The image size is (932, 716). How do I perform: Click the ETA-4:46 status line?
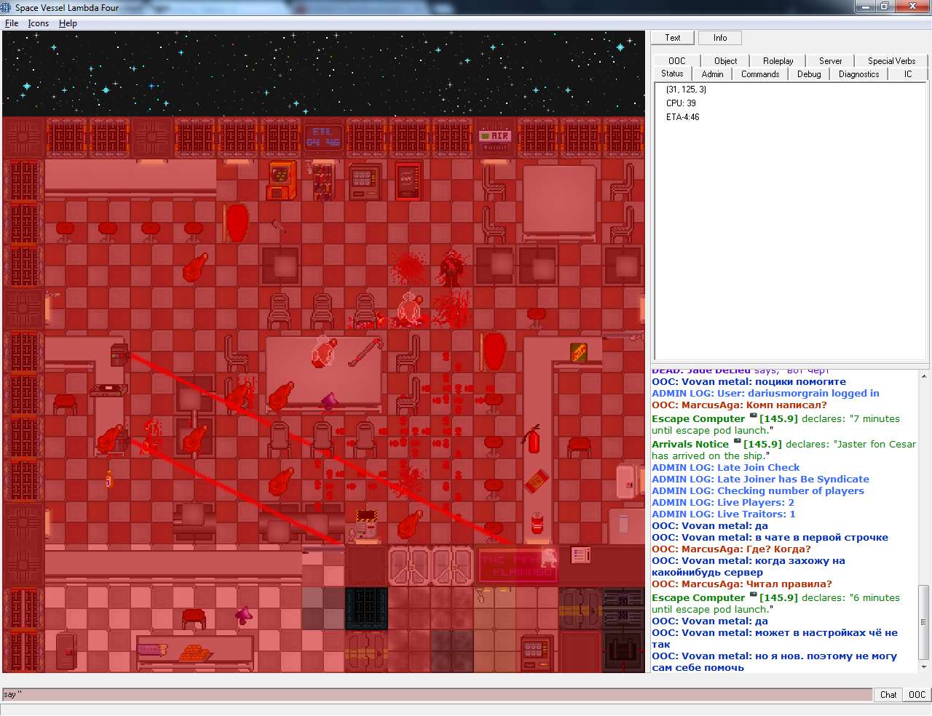[682, 117]
